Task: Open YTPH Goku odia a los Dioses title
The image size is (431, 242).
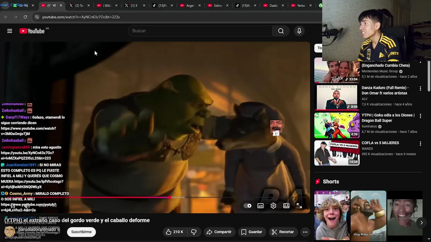Action: pos(388,118)
